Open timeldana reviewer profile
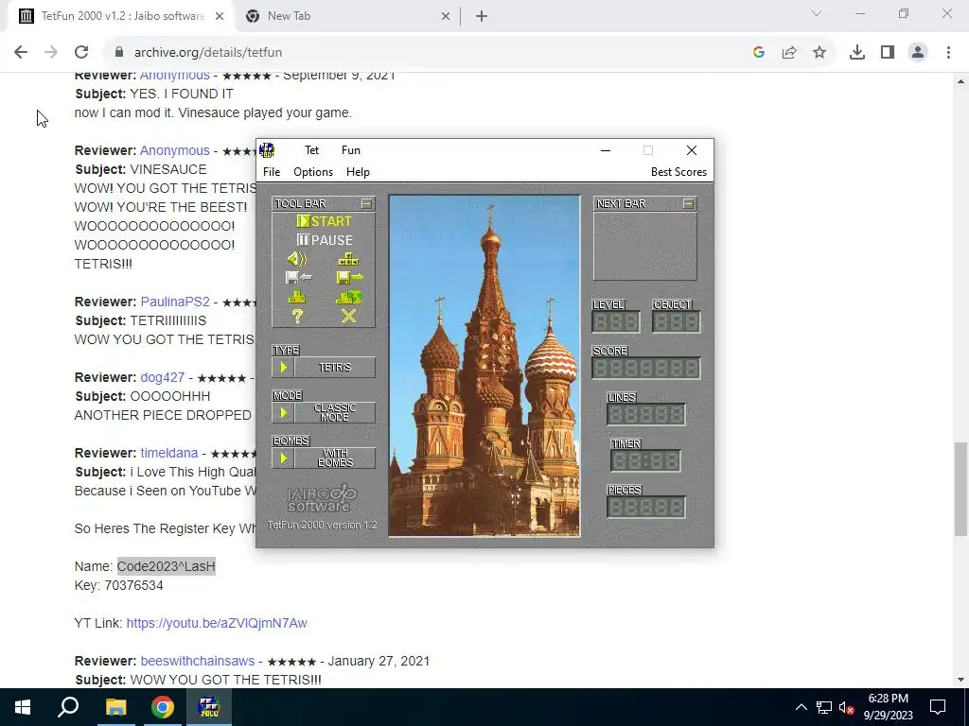 168,453
